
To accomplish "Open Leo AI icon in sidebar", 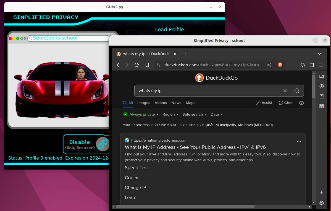I will 322,86.
